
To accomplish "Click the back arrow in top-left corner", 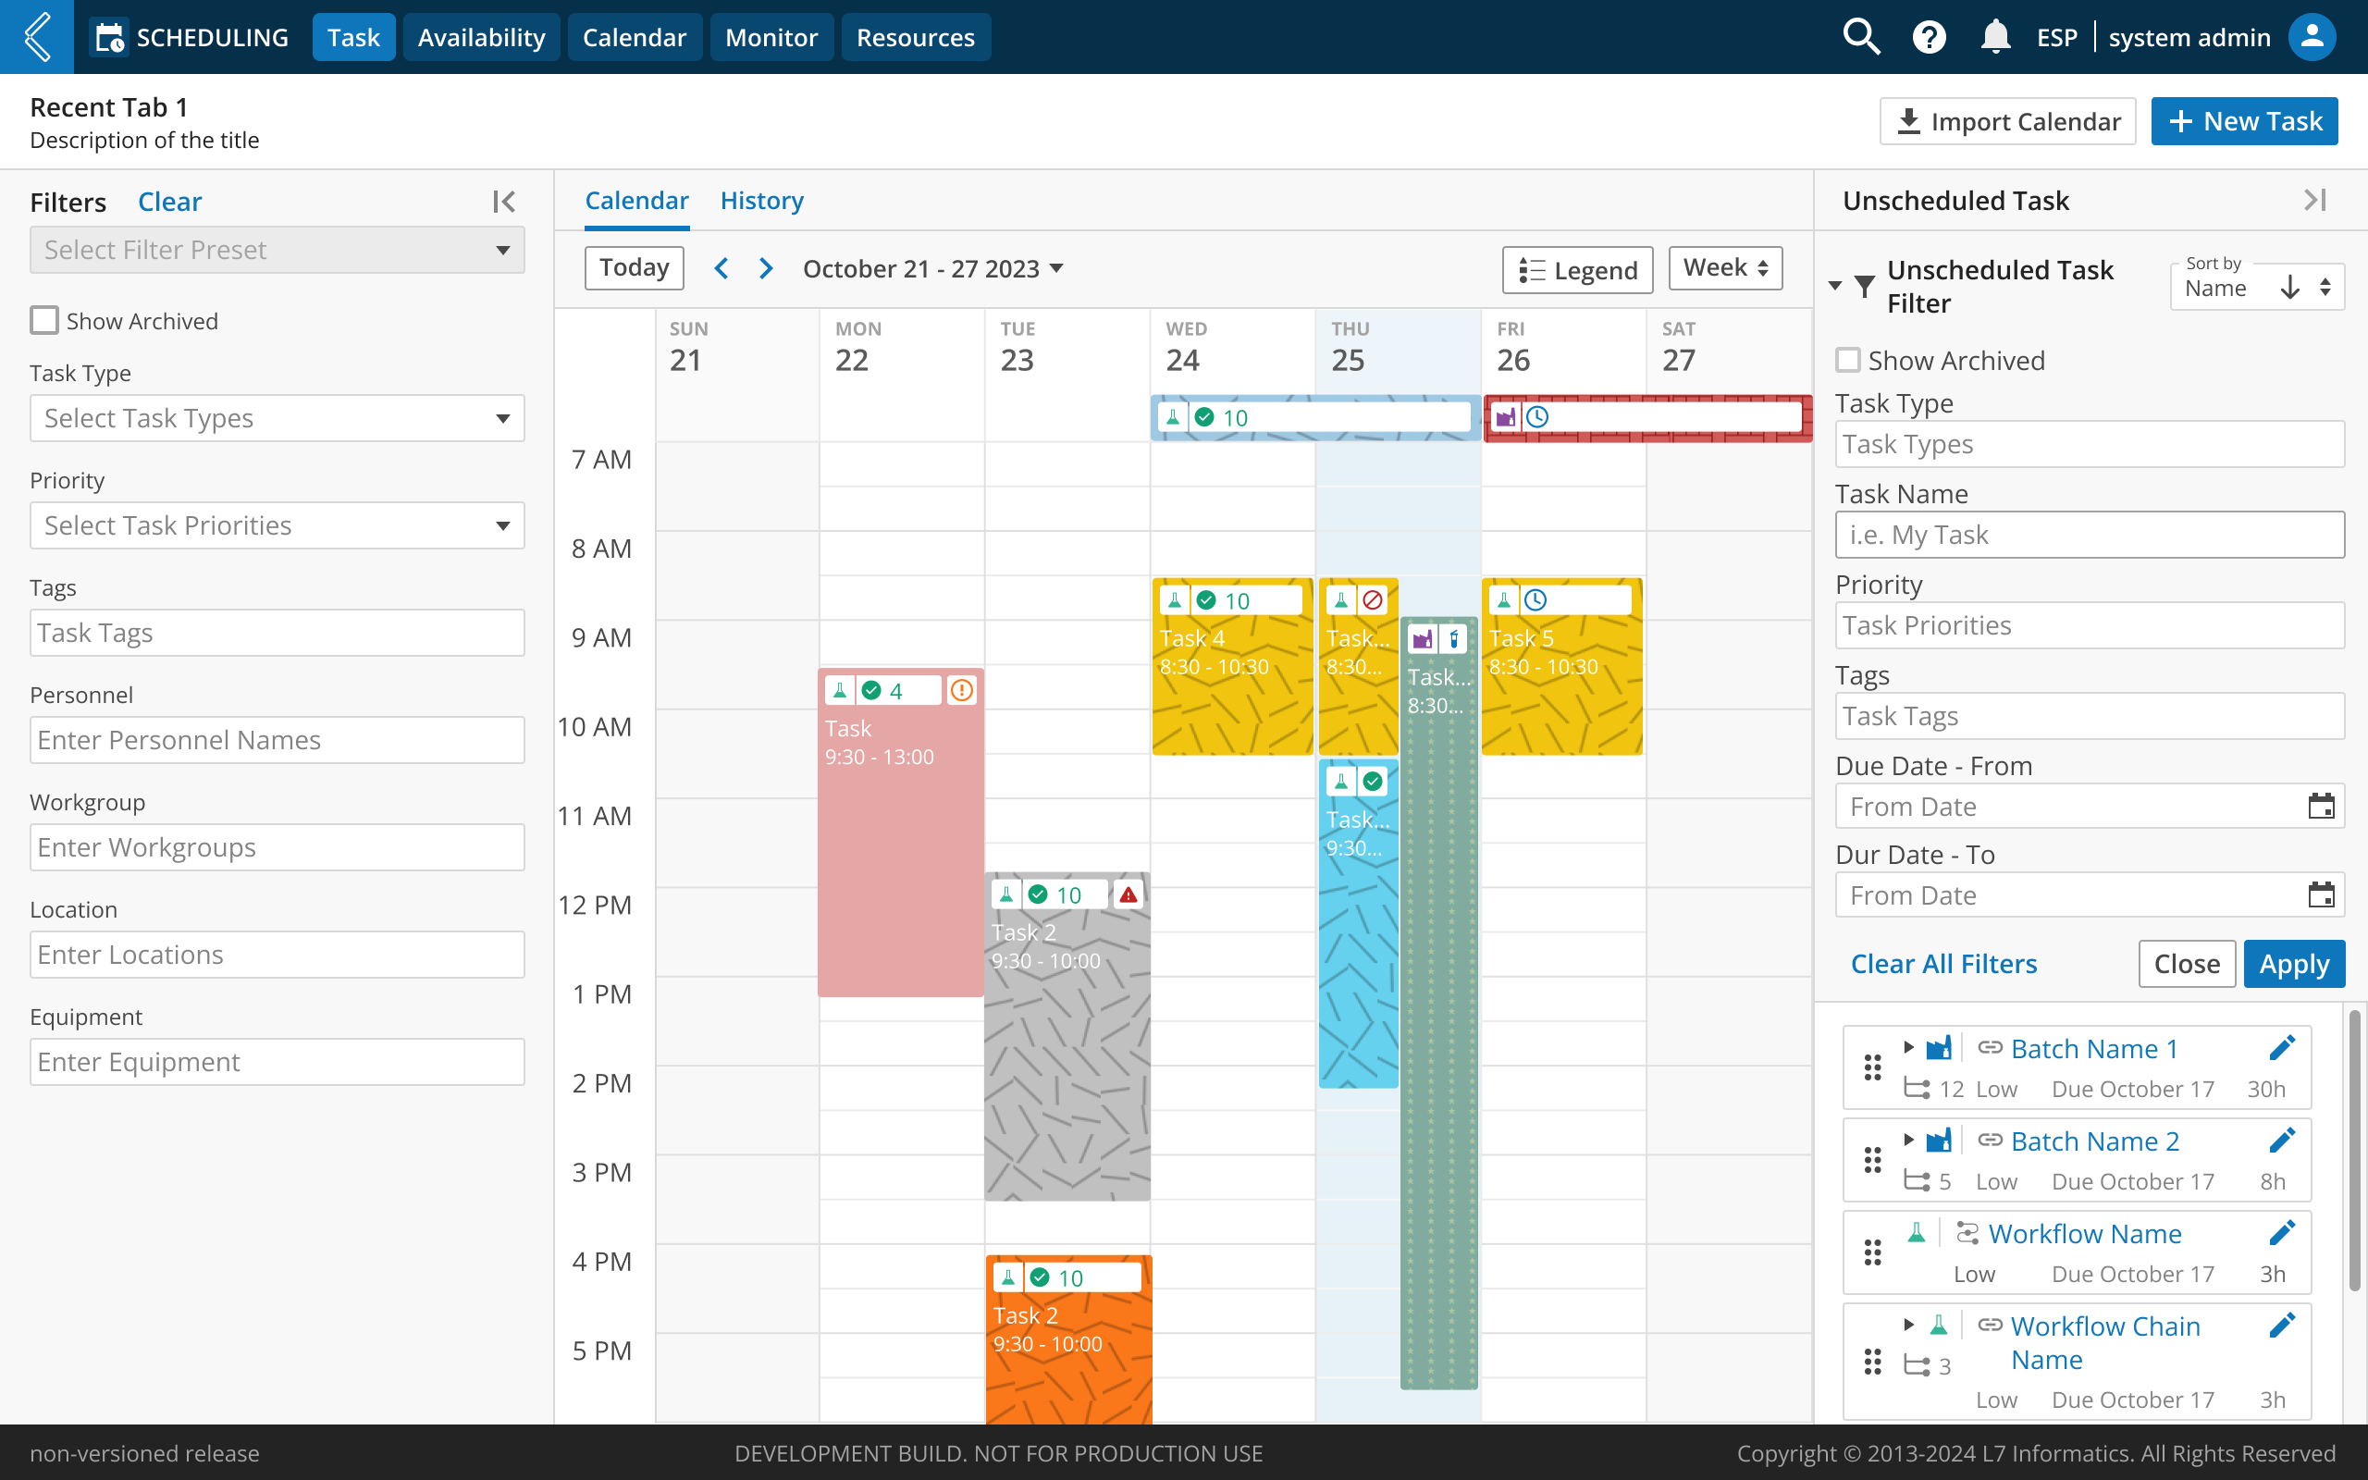I will (36, 37).
